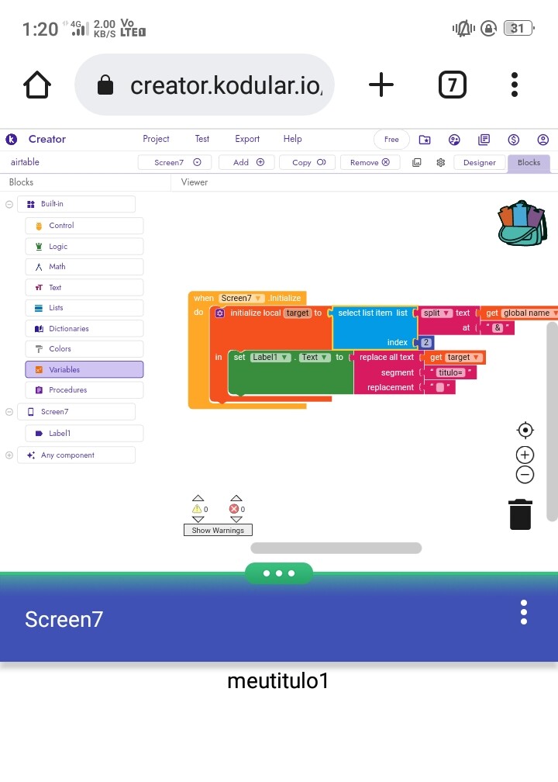Open the Text property dropdown in set block

(x=315, y=358)
